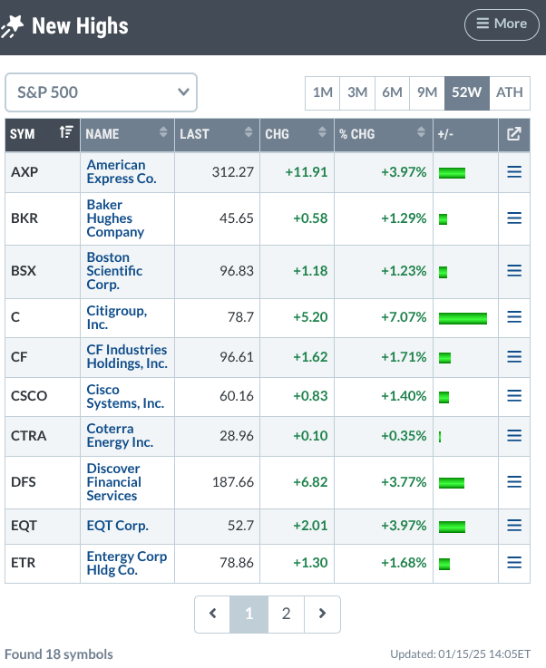The height and width of the screenshot is (668, 546).
Task: Open EQT Corp. link
Action: click(117, 526)
